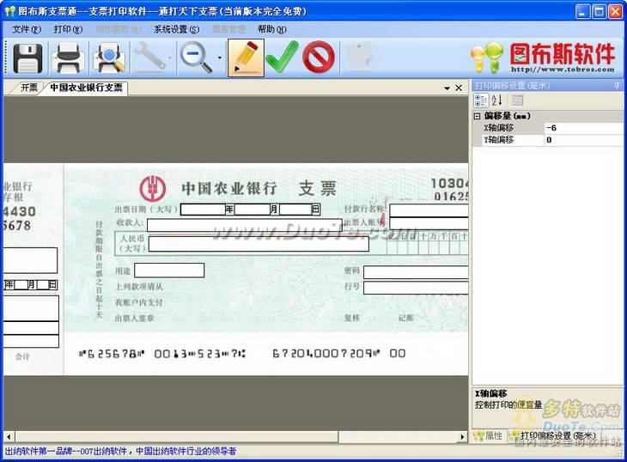Open the 帮助(H) menu

(x=272, y=29)
